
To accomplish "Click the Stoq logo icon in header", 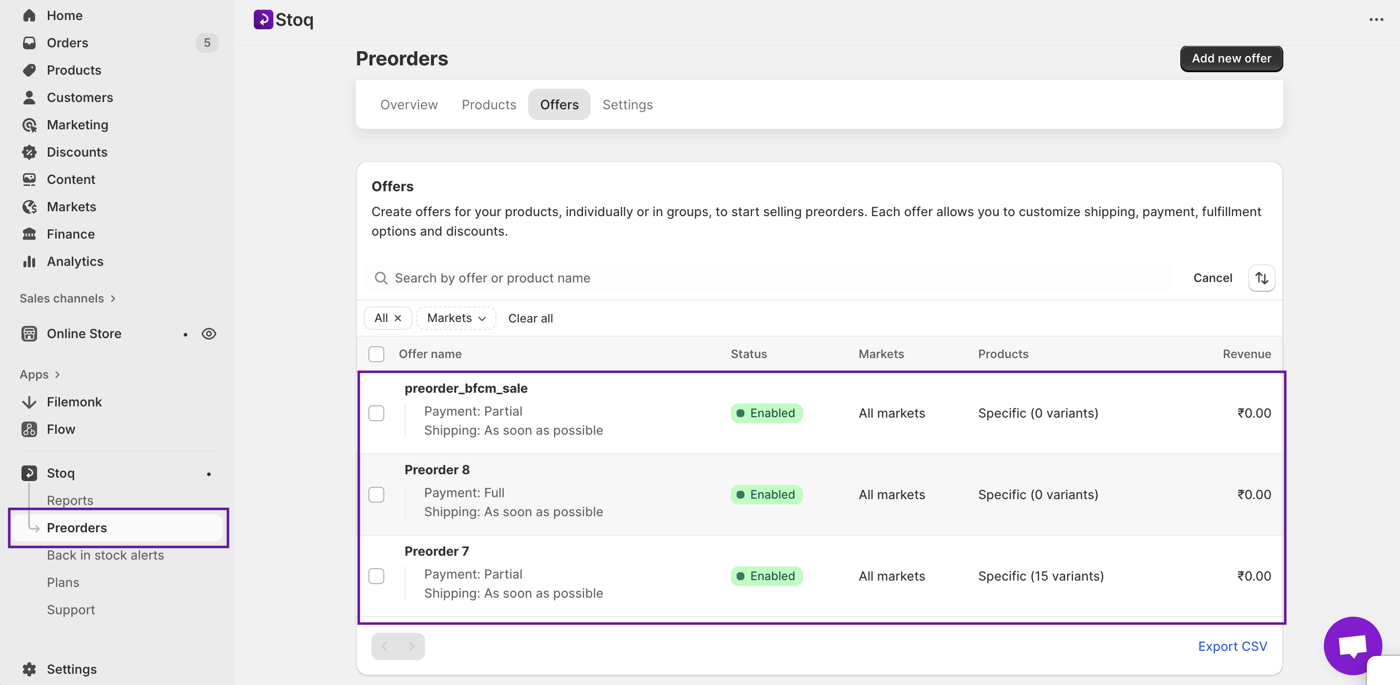I will tap(263, 20).
